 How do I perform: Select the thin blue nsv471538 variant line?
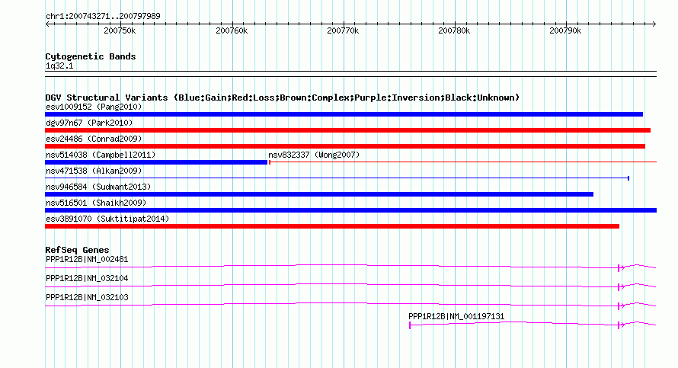point(337,178)
